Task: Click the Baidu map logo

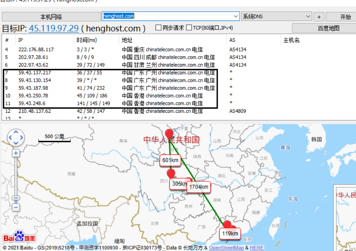Action: point(19,237)
